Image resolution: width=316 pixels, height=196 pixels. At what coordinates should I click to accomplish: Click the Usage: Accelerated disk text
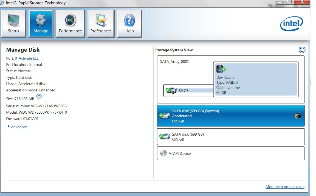click(26, 84)
